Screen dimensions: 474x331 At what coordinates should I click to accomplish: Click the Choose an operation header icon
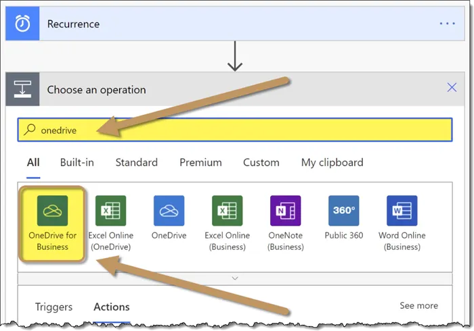pos(22,89)
